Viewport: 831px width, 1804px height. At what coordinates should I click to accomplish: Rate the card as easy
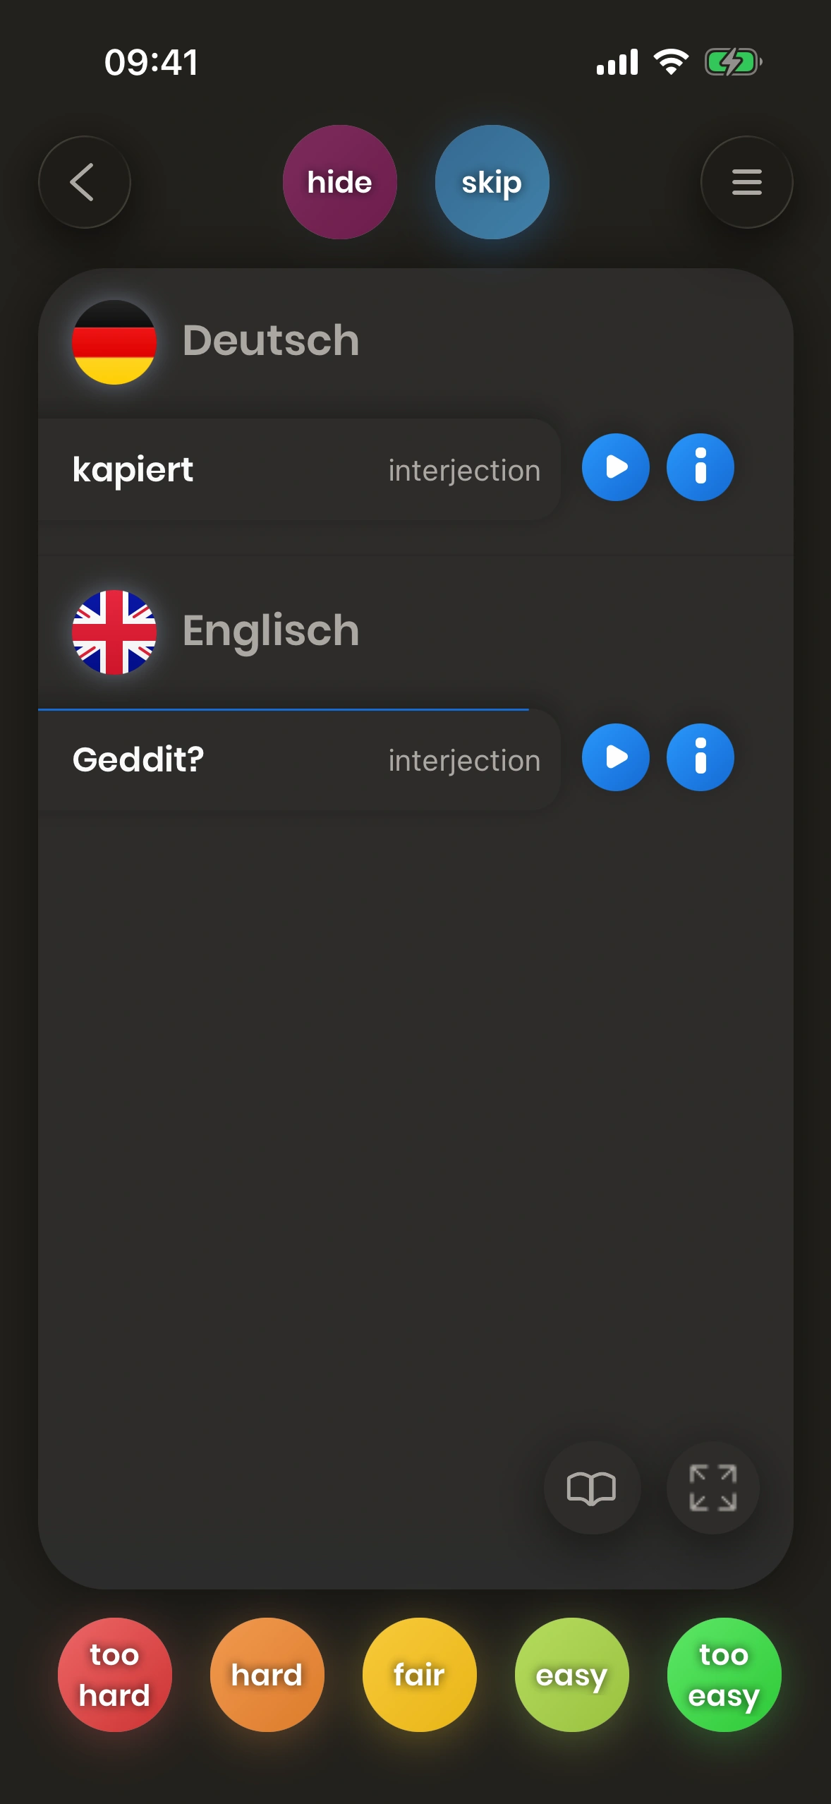pos(571,1674)
